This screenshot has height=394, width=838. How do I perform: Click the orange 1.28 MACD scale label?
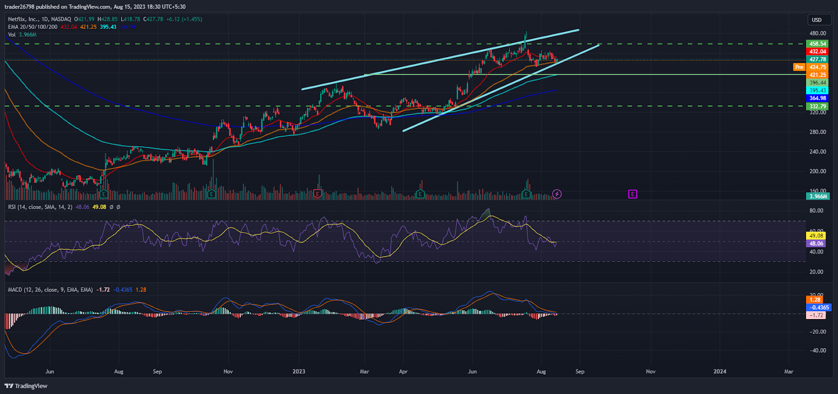click(x=815, y=300)
